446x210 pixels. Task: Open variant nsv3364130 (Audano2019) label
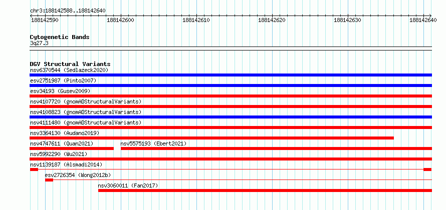[65, 133]
